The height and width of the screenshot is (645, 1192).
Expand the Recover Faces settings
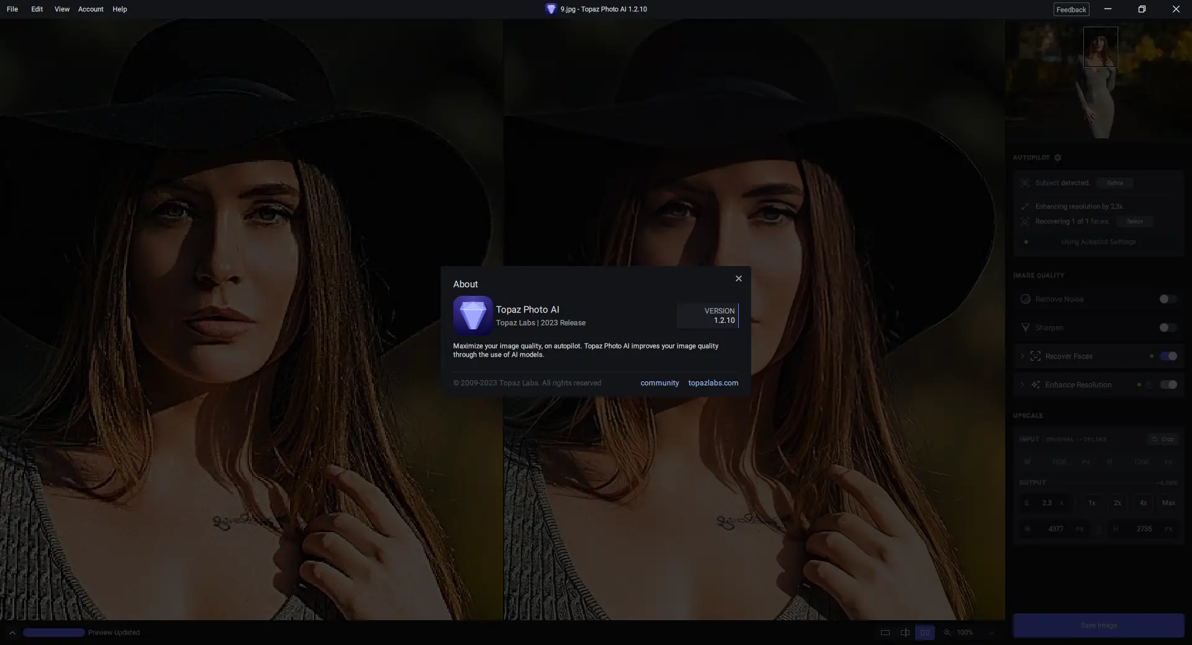click(1021, 356)
